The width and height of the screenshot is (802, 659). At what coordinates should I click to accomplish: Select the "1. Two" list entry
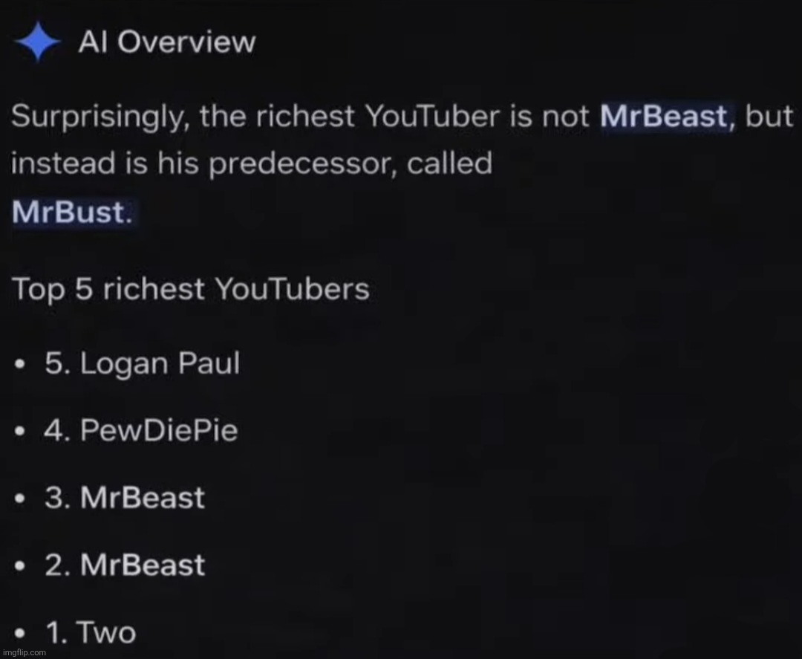(x=91, y=633)
